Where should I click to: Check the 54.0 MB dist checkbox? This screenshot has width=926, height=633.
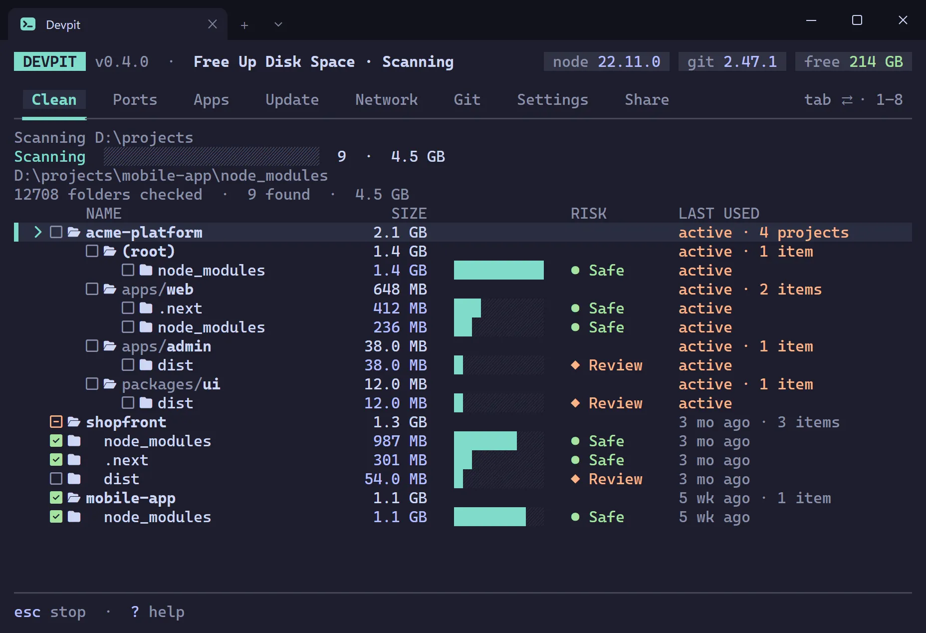(x=56, y=479)
